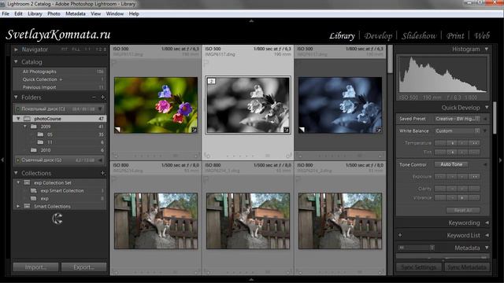Show the filmstrip using bottom edge arrow
504x283 pixels.
click(251, 280)
